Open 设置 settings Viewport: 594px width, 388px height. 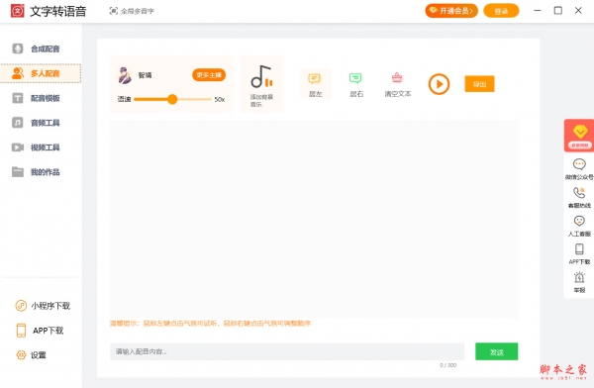31,354
